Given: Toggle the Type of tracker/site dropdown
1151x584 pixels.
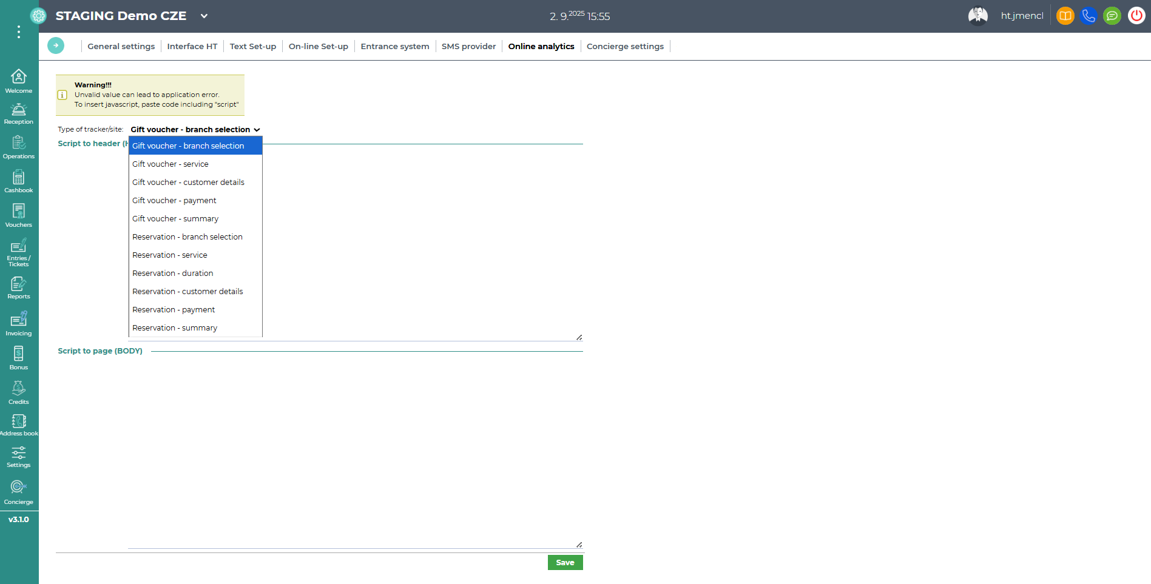Looking at the screenshot, I should [195, 129].
